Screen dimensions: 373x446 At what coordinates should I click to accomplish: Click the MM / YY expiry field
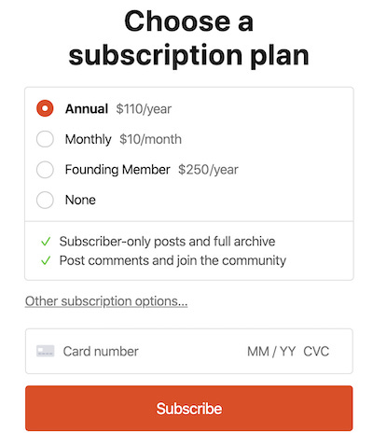point(271,352)
